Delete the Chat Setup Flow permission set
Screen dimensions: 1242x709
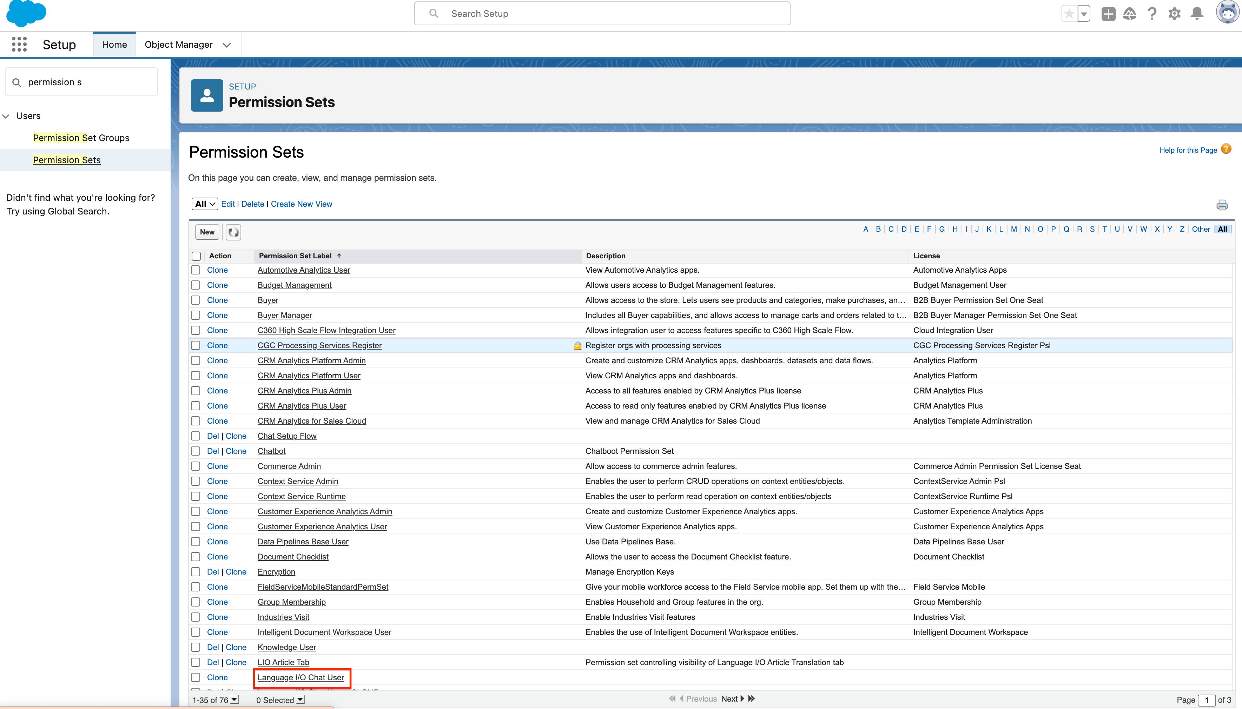(213, 436)
